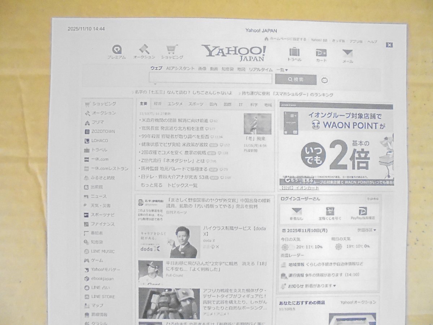Open ebookjapan in the left sidebar

pyautogui.click(x=99, y=278)
